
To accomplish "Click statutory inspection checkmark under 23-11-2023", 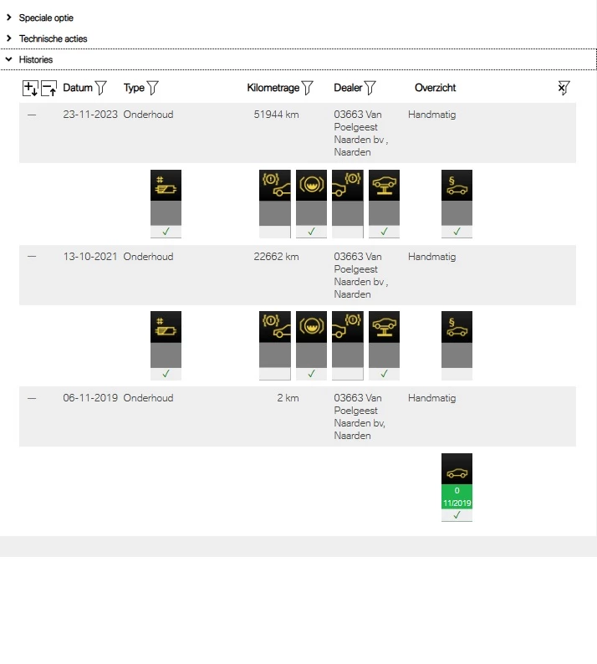I will pyautogui.click(x=457, y=232).
